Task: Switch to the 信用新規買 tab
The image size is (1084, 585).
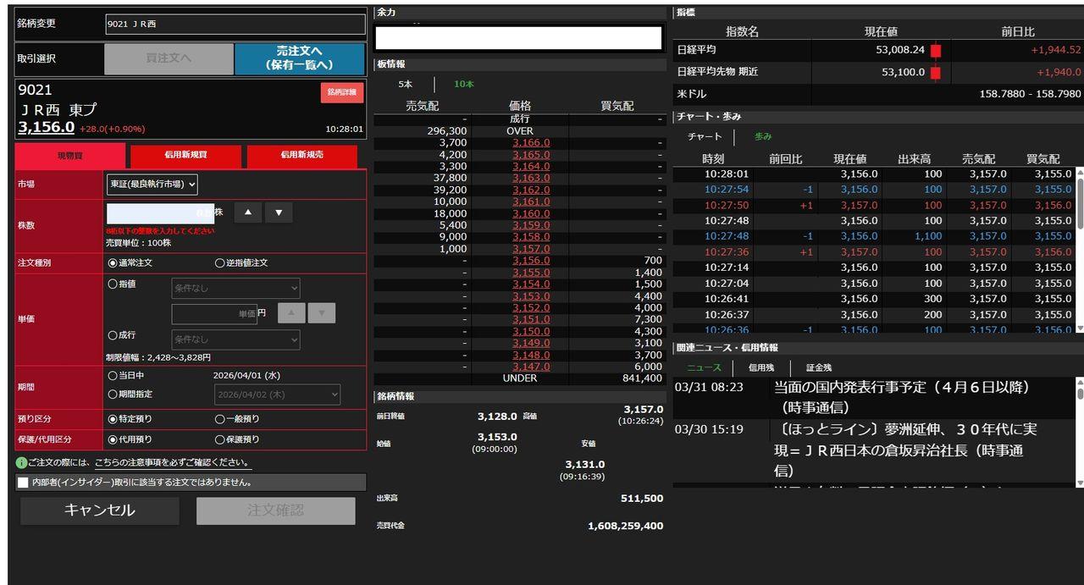Action: tap(185, 156)
